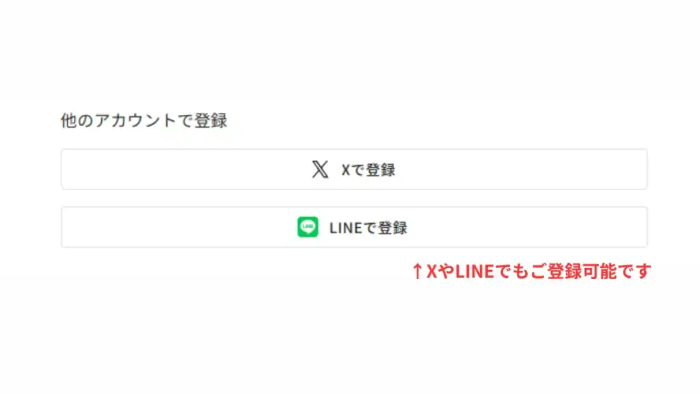Click the X logo icon
The image size is (700, 394).
pos(320,170)
